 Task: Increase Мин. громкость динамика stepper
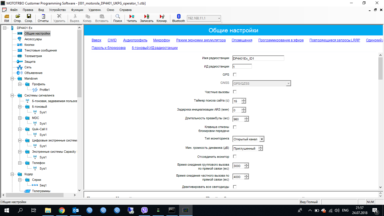[261, 147]
